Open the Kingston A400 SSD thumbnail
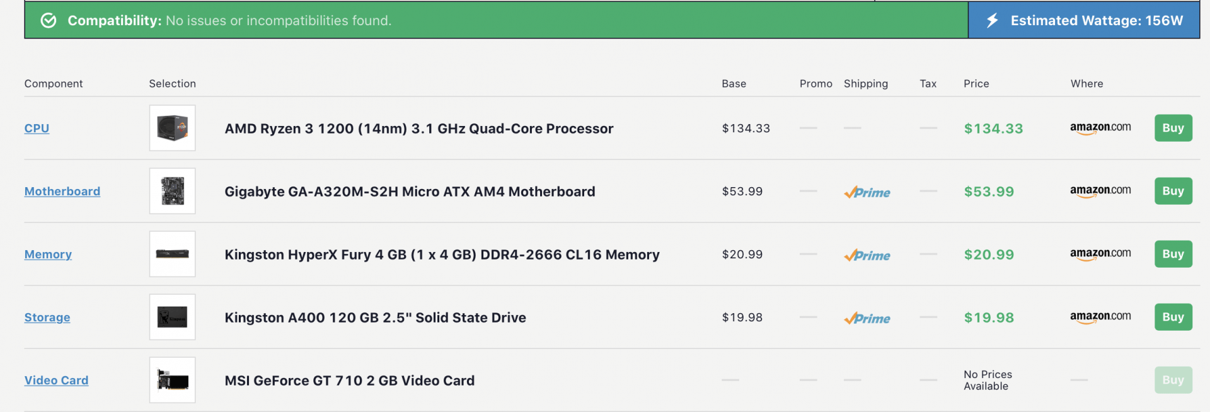The image size is (1210, 412). 172,317
